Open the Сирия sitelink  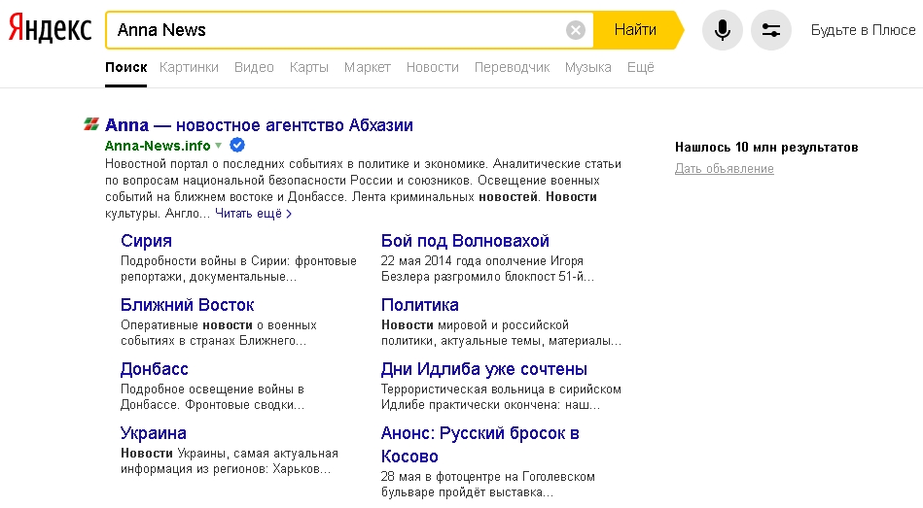point(146,241)
